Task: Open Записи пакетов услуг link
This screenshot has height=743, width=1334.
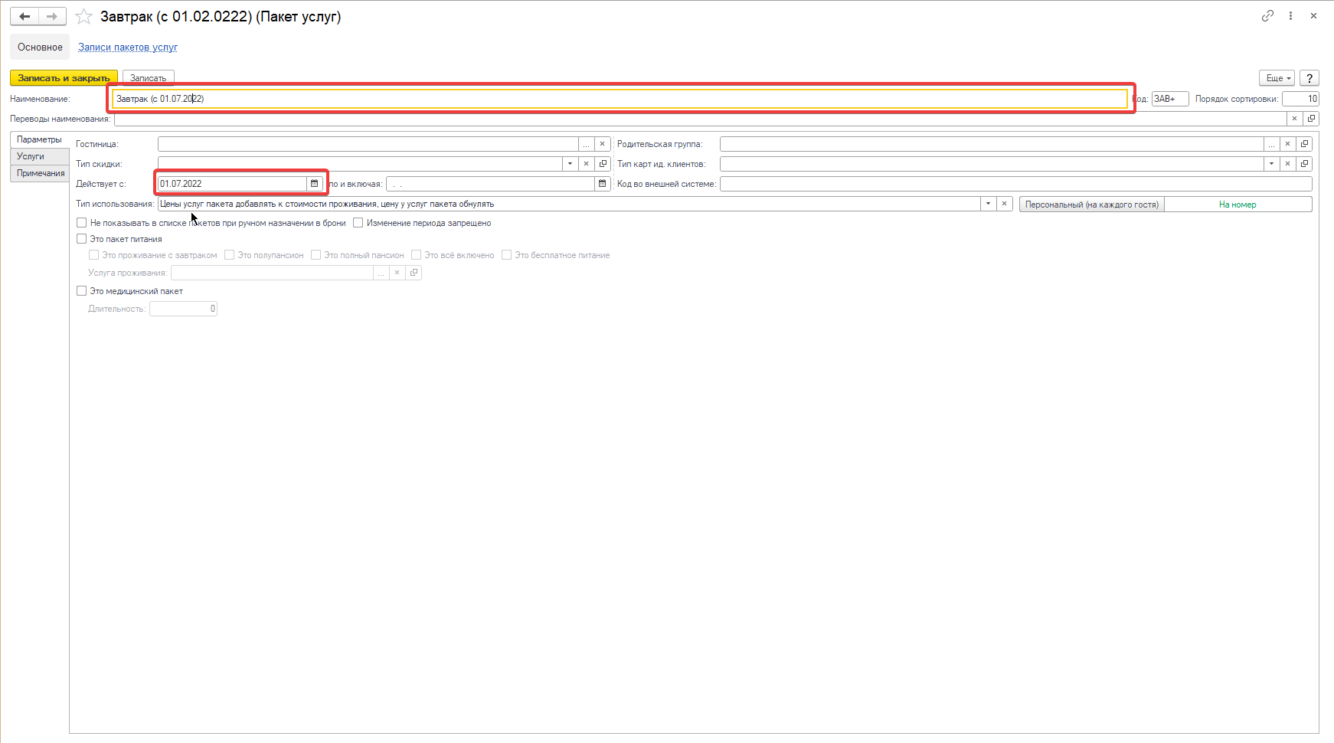Action: tap(128, 47)
